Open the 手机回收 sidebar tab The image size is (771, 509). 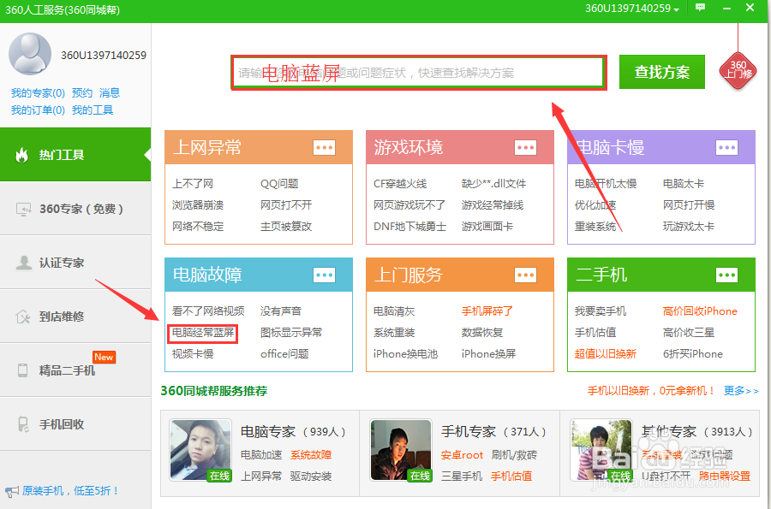point(75,424)
